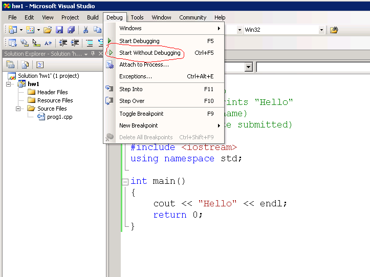The image size is (370, 277).
Task: Click the Display Quick Info cursor icon
Action: point(36,42)
